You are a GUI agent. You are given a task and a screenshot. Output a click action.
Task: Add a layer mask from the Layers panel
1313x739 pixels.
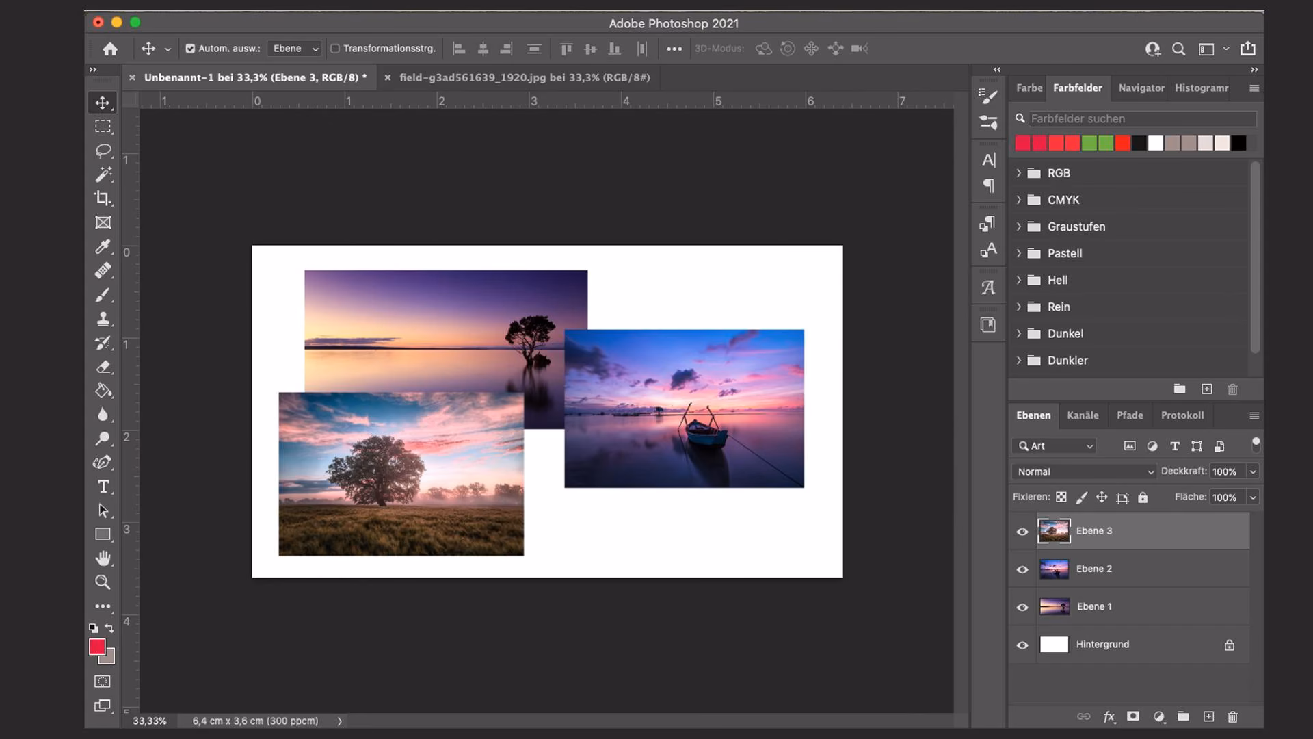click(x=1133, y=716)
